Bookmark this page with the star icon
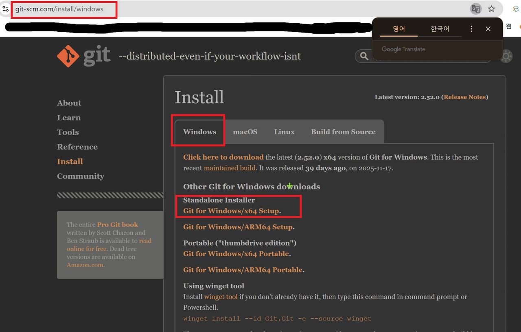This screenshot has width=521, height=332. coord(492,9)
